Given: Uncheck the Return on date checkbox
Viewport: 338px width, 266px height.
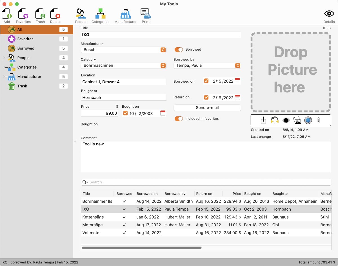Looking at the screenshot, I should pyautogui.click(x=206, y=98).
